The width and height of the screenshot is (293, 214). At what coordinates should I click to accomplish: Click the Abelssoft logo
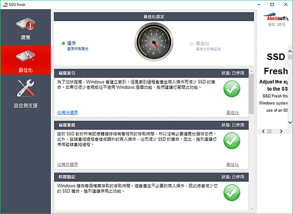[x=276, y=17]
